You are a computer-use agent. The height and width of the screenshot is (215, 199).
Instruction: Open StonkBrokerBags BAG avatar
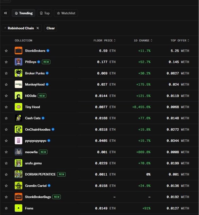point(19,197)
